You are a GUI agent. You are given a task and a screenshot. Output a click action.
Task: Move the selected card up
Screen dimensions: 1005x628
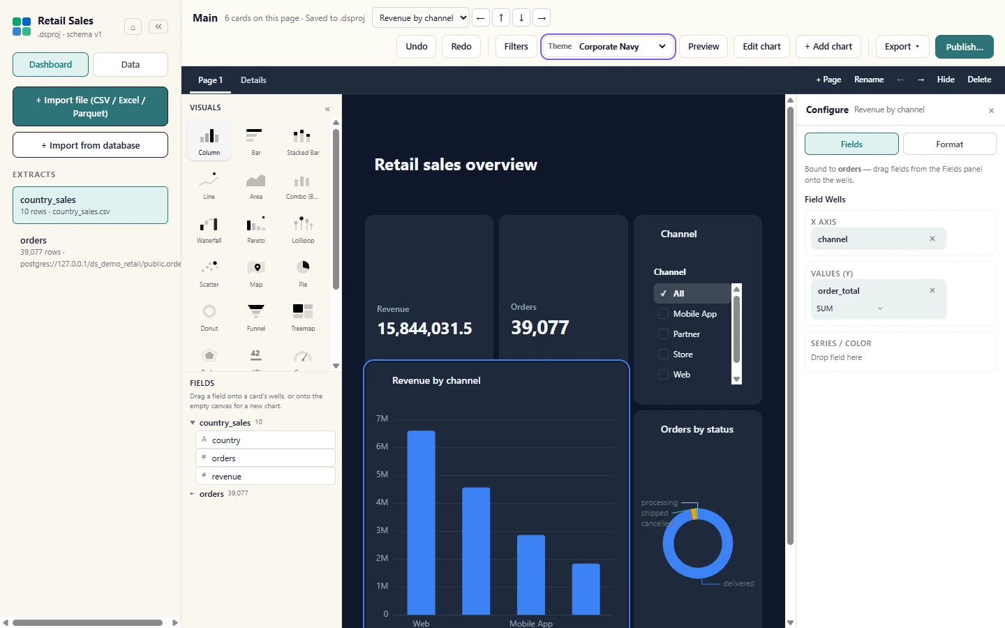click(501, 18)
